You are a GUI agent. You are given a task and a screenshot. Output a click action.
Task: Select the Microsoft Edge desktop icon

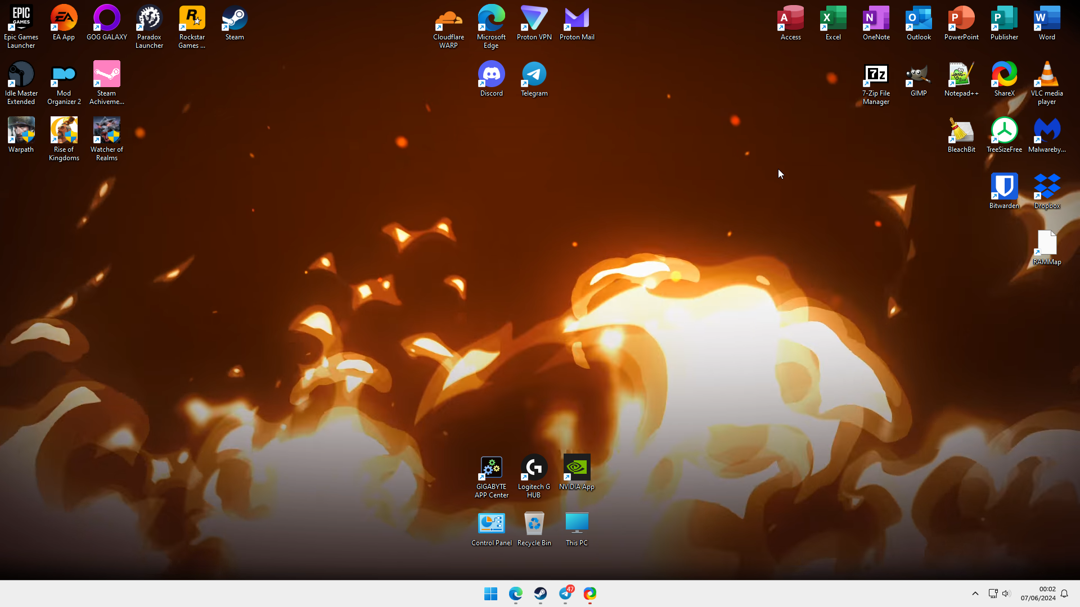pyautogui.click(x=492, y=26)
